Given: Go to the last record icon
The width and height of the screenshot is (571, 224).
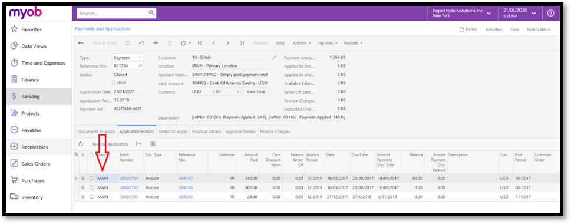Looking at the screenshot, I should pyautogui.click(x=242, y=43).
